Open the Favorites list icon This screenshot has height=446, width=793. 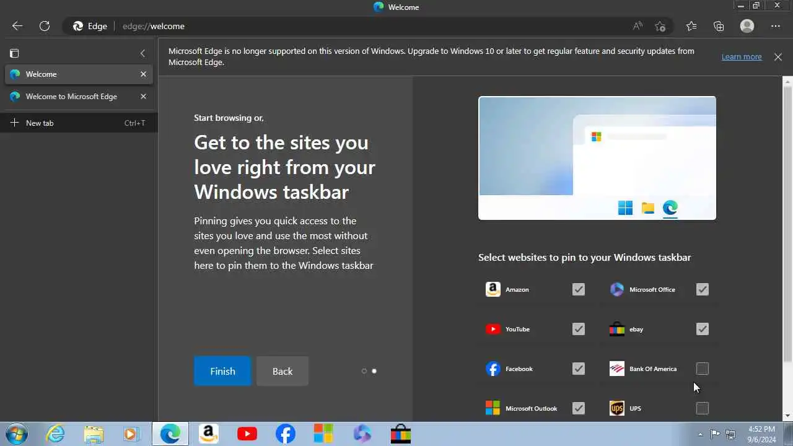click(691, 26)
